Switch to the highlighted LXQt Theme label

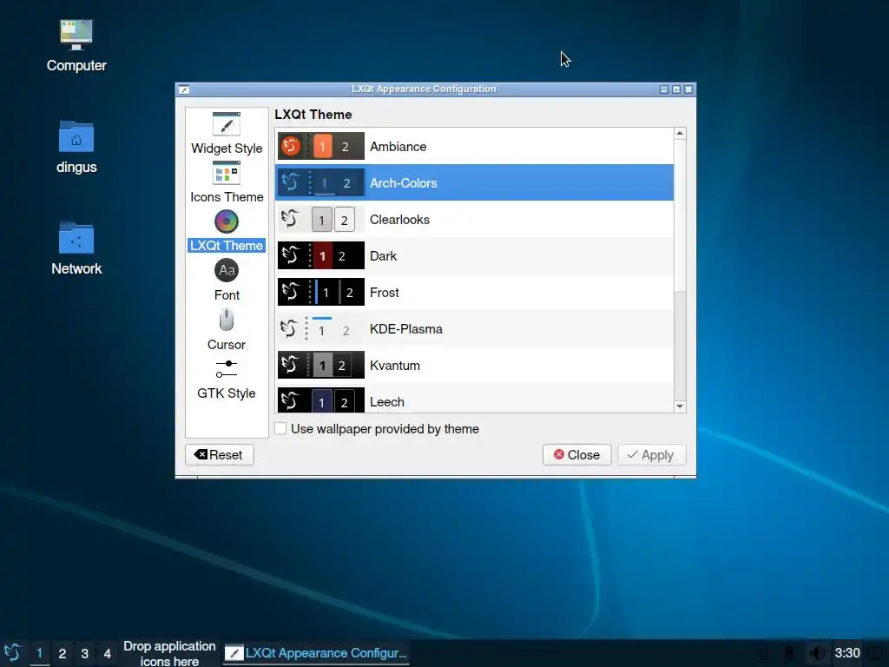pos(227,246)
